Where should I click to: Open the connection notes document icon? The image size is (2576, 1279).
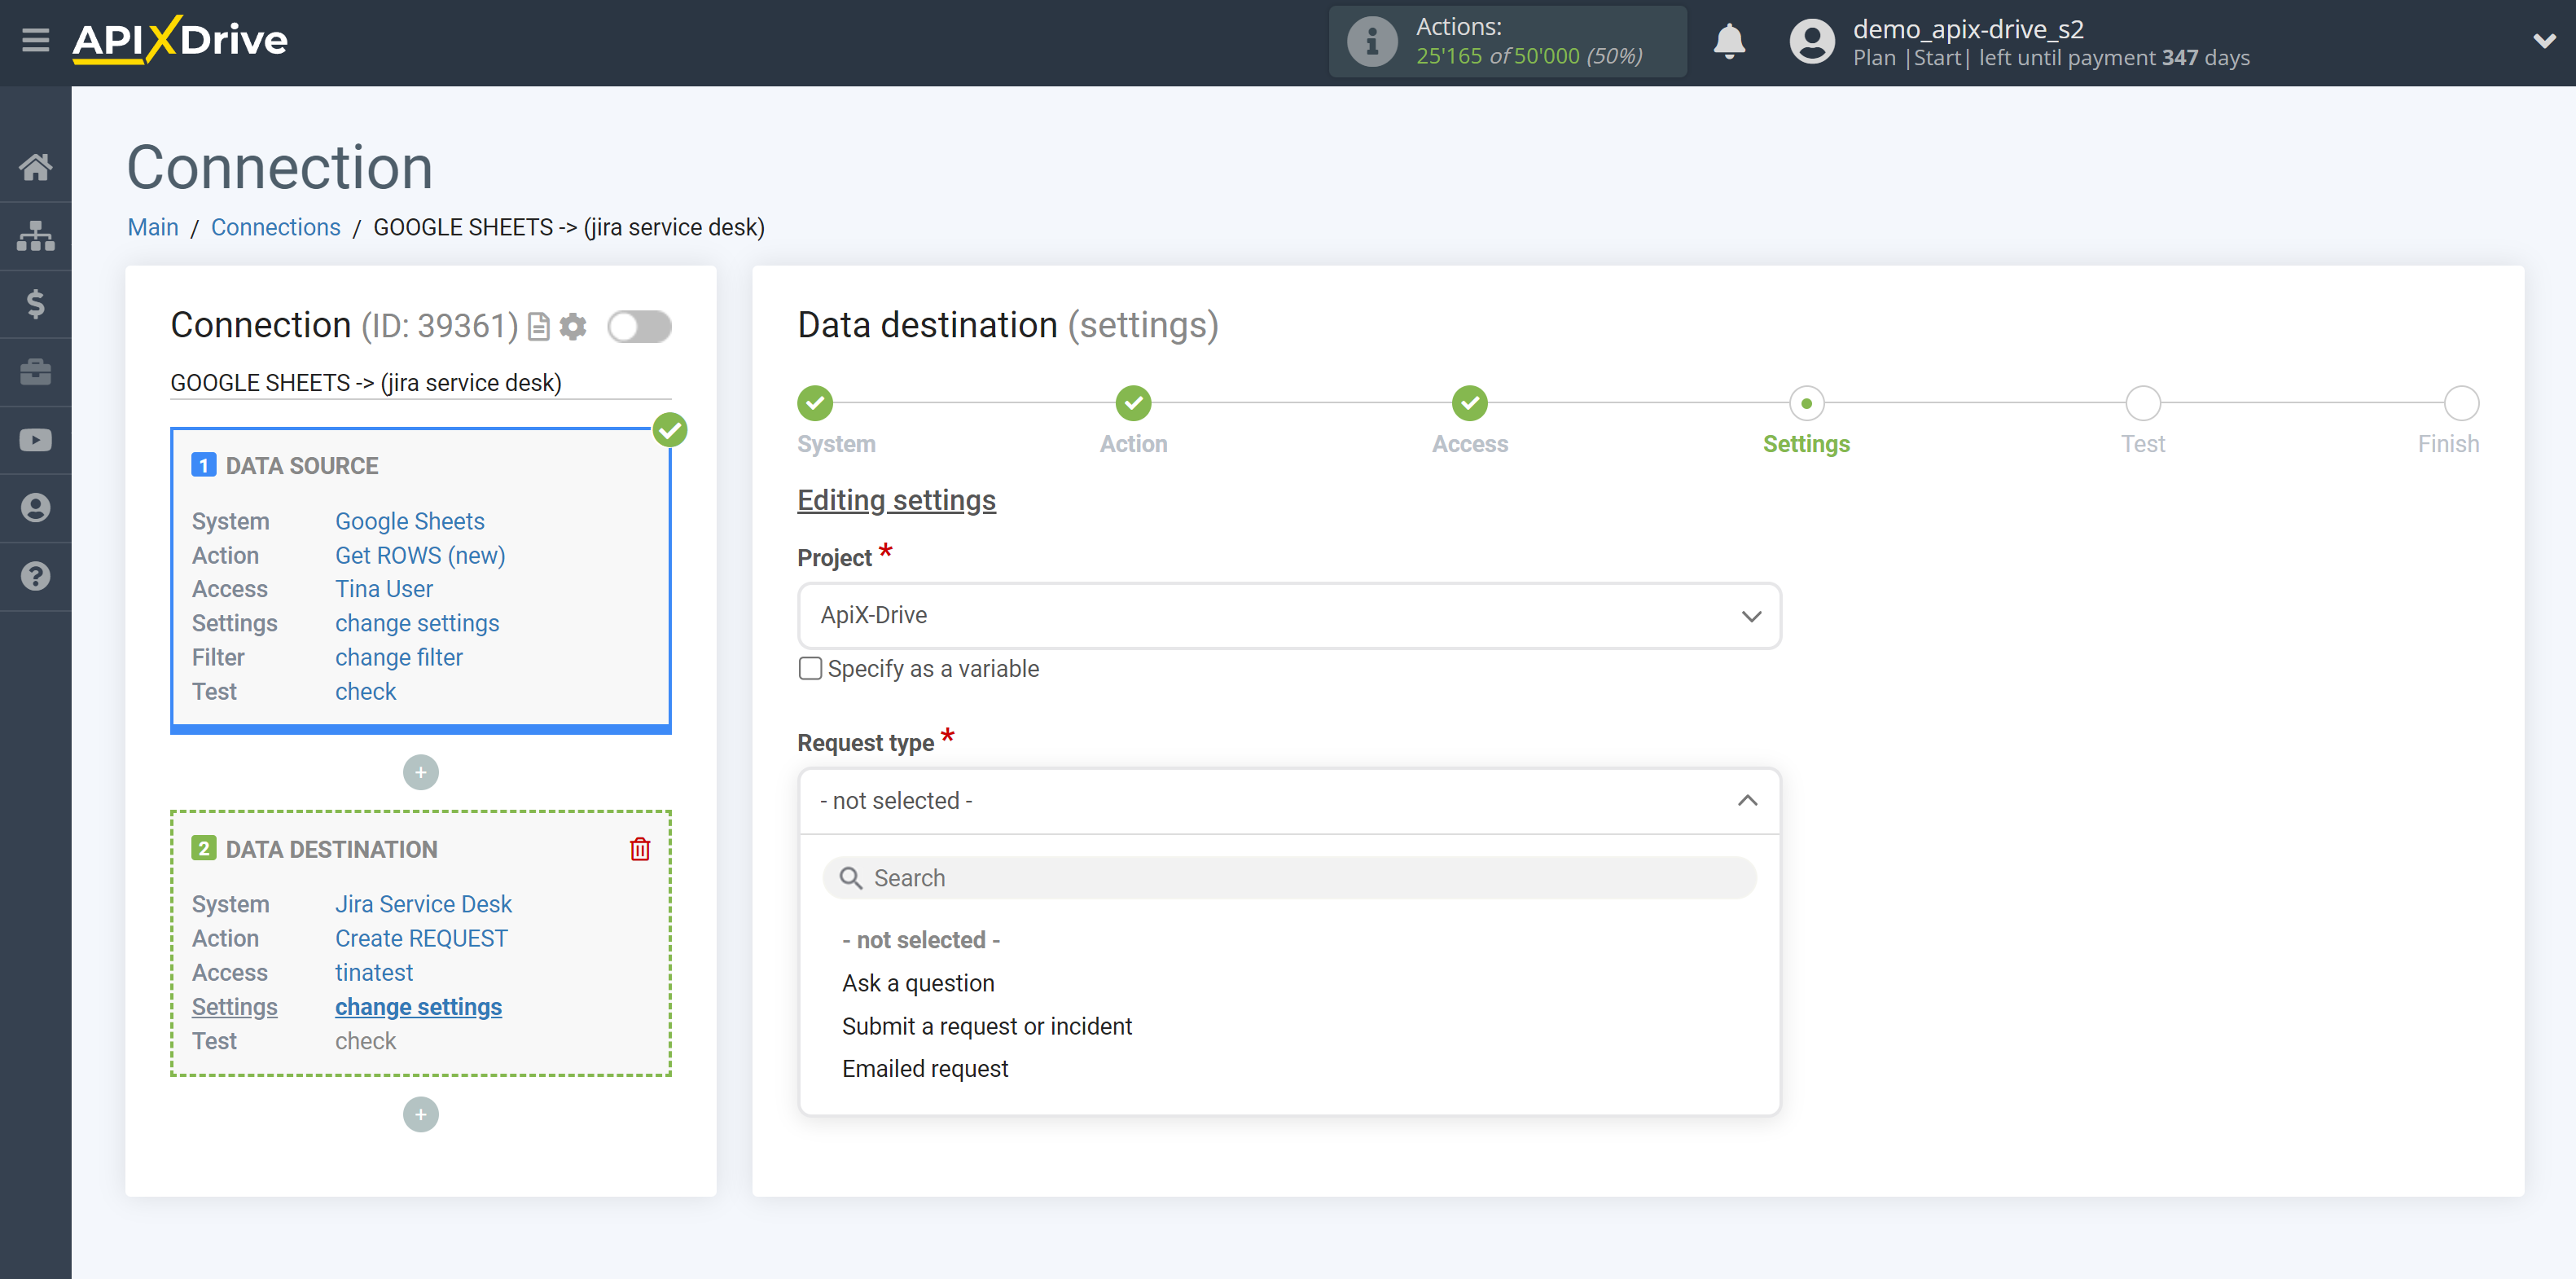point(539,327)
